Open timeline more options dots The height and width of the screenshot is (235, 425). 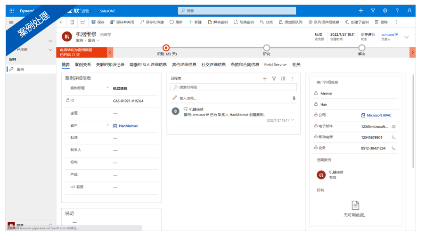pyautogui.click(x=292, y=78)
